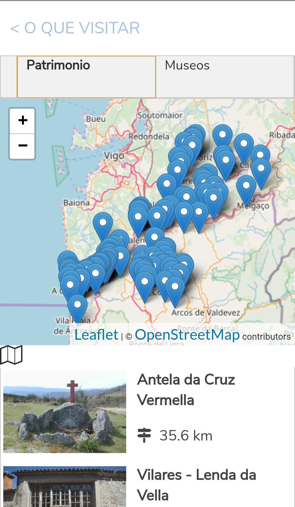This screenshot has width=295, height=507.
Task: Zoom in the map with plus button
Action: tap(23, 121)
